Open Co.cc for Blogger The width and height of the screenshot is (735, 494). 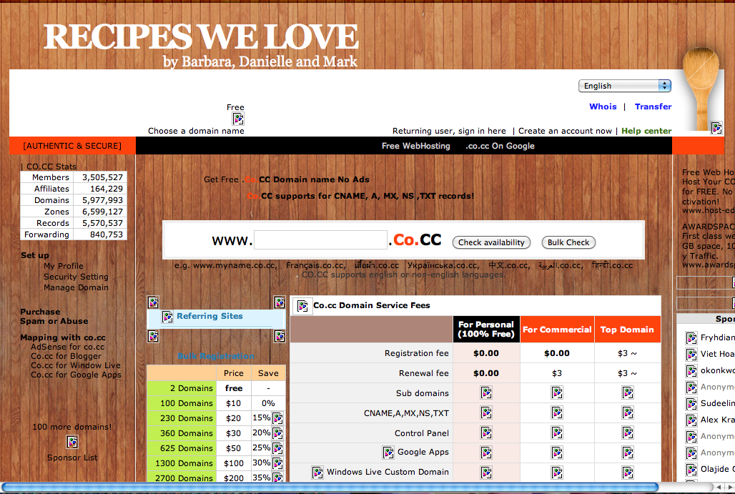coord(66,356)
